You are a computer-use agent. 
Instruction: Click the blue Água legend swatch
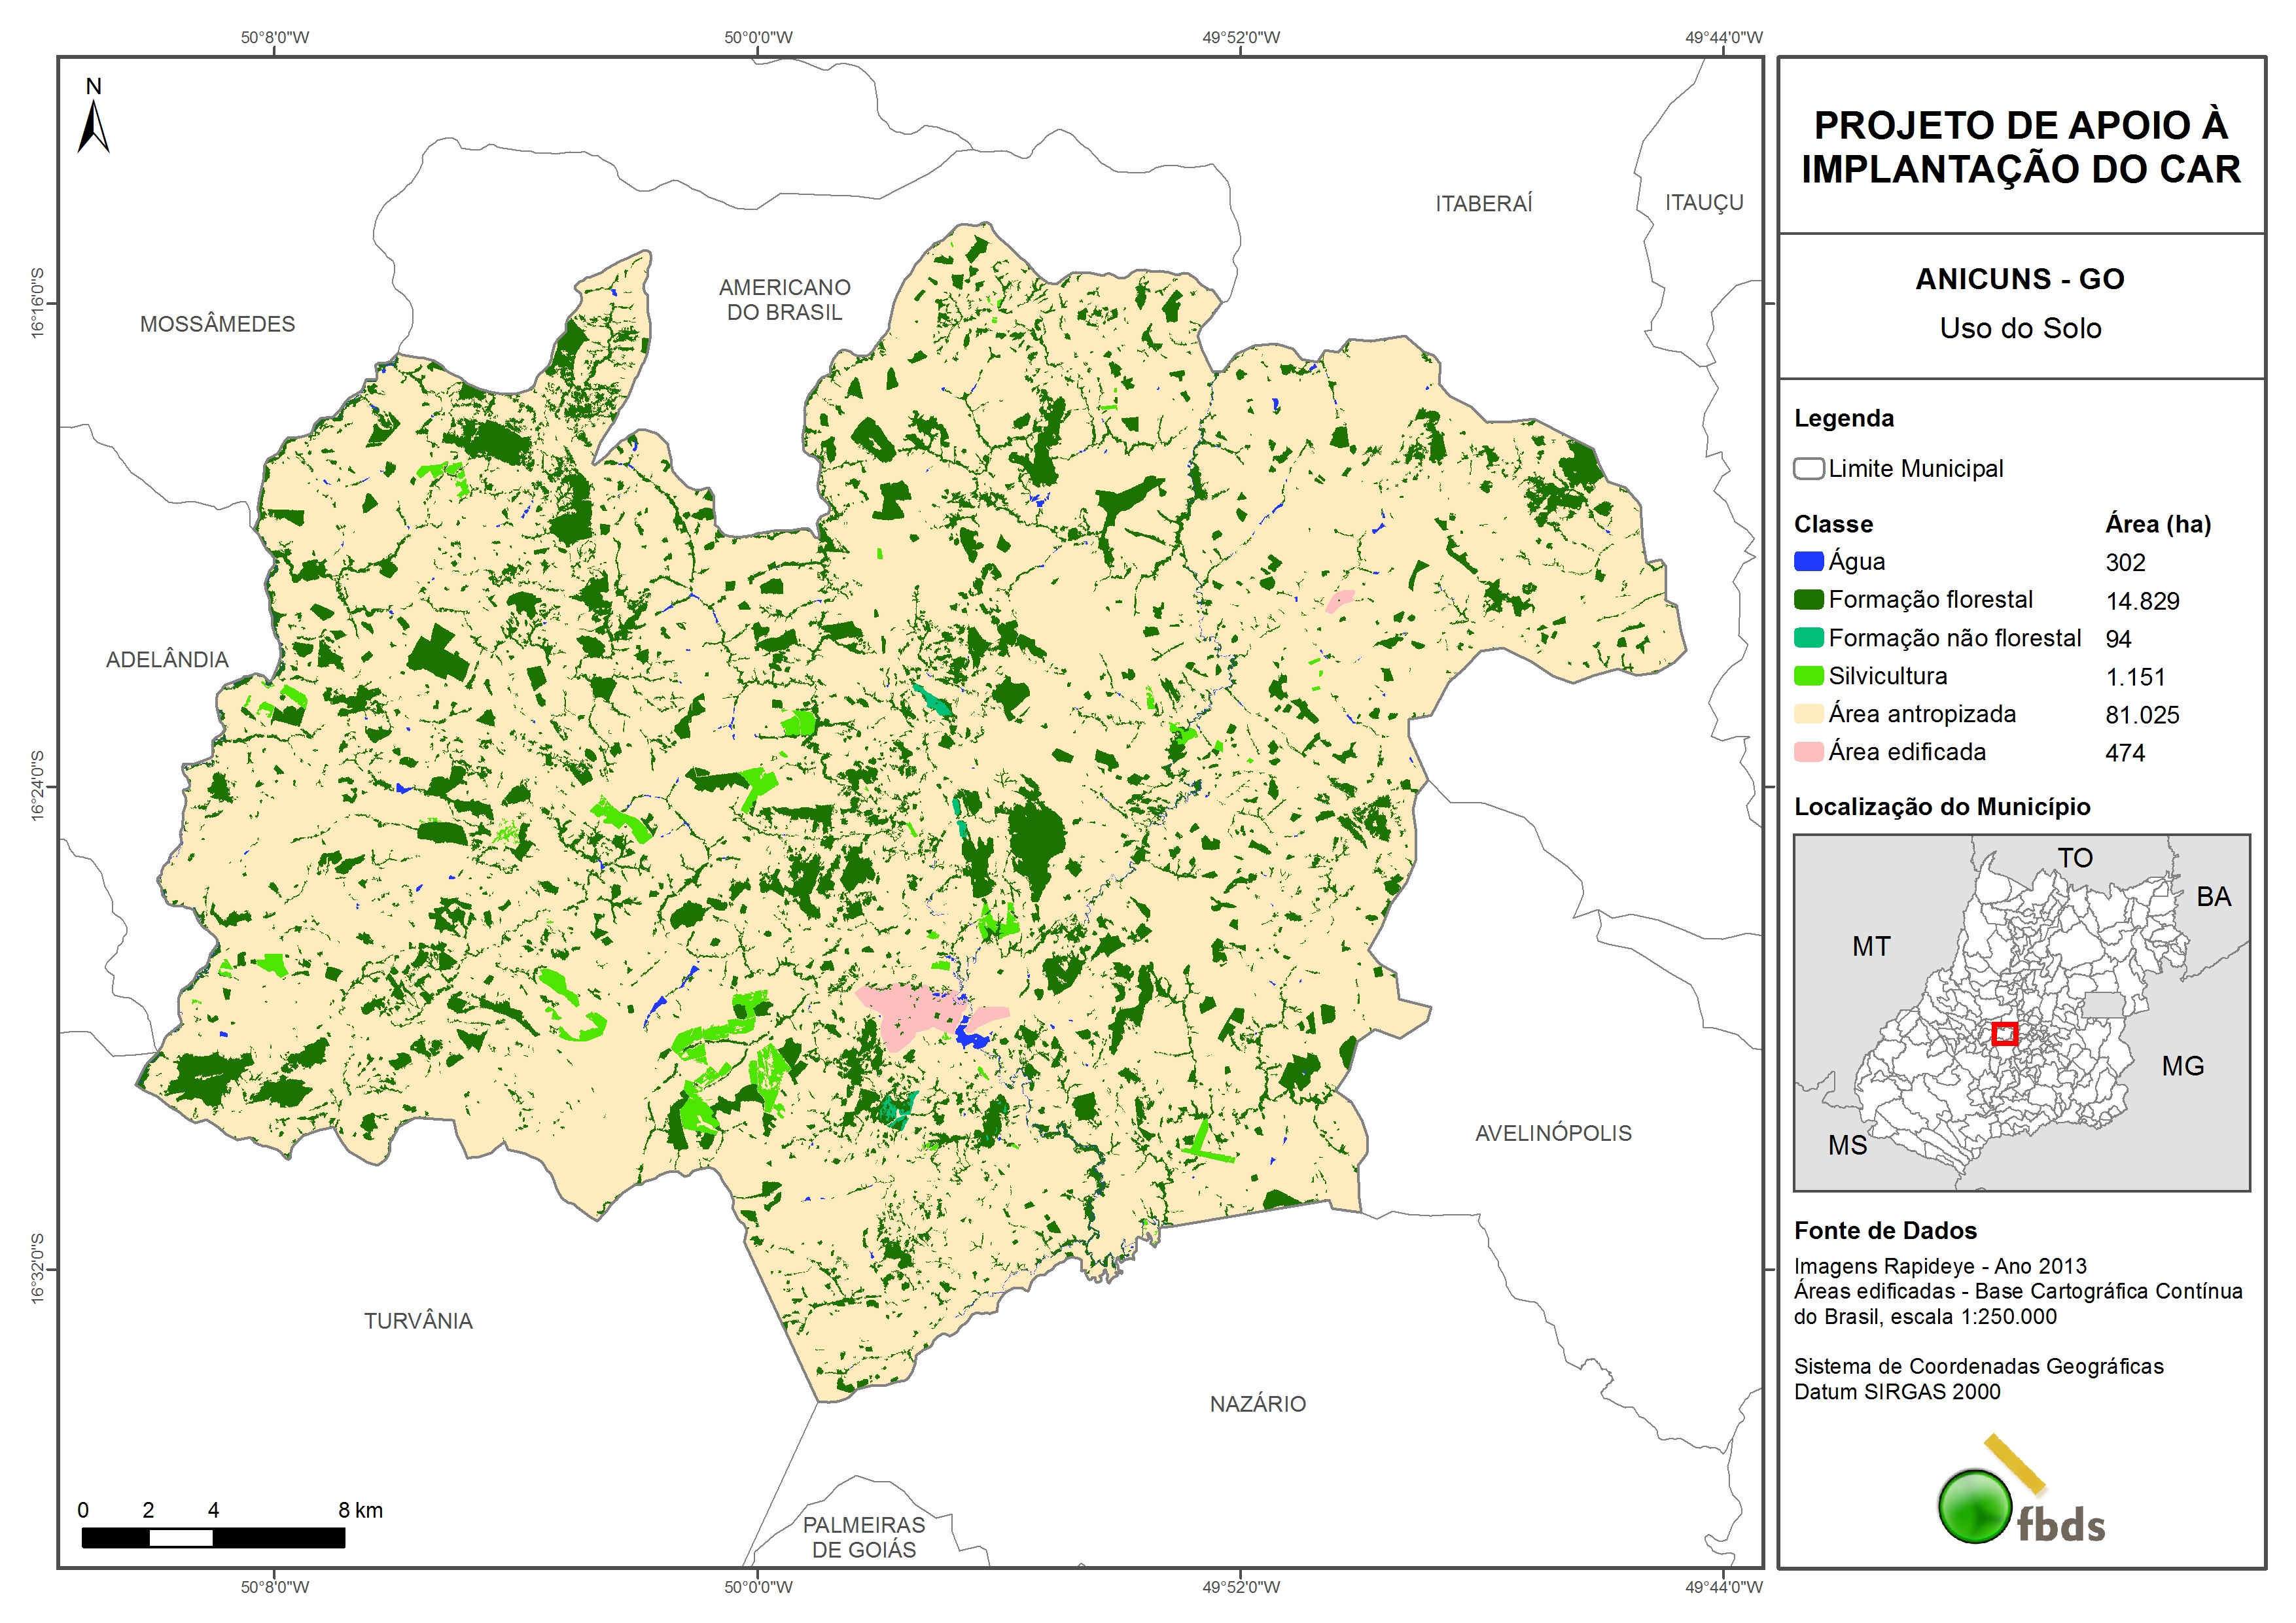click(1808, 562)
